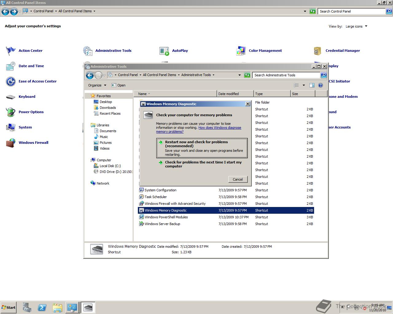Screen dimensions: 393x314
Task: Select Local Disk (C:) in navigation pane
Action: 110,166
